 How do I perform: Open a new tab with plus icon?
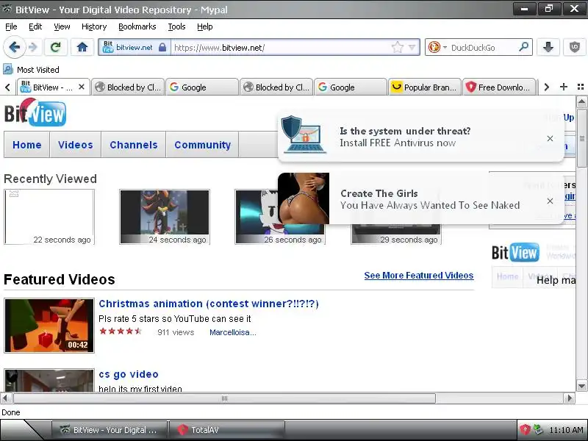(x=563, y=87)
